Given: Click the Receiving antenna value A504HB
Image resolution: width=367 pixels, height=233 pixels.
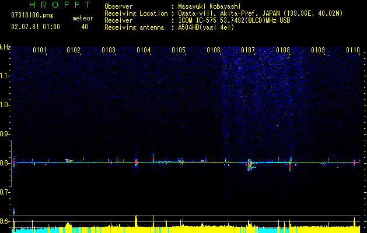Looking at the screenshot, I should coord(188,27).
